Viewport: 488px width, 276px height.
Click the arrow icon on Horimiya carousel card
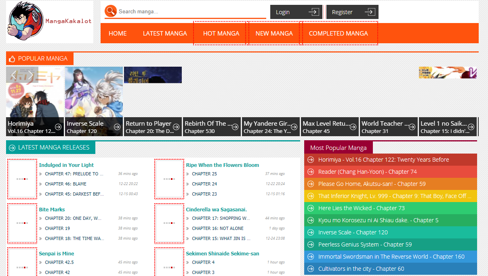(x=58, y=127)
